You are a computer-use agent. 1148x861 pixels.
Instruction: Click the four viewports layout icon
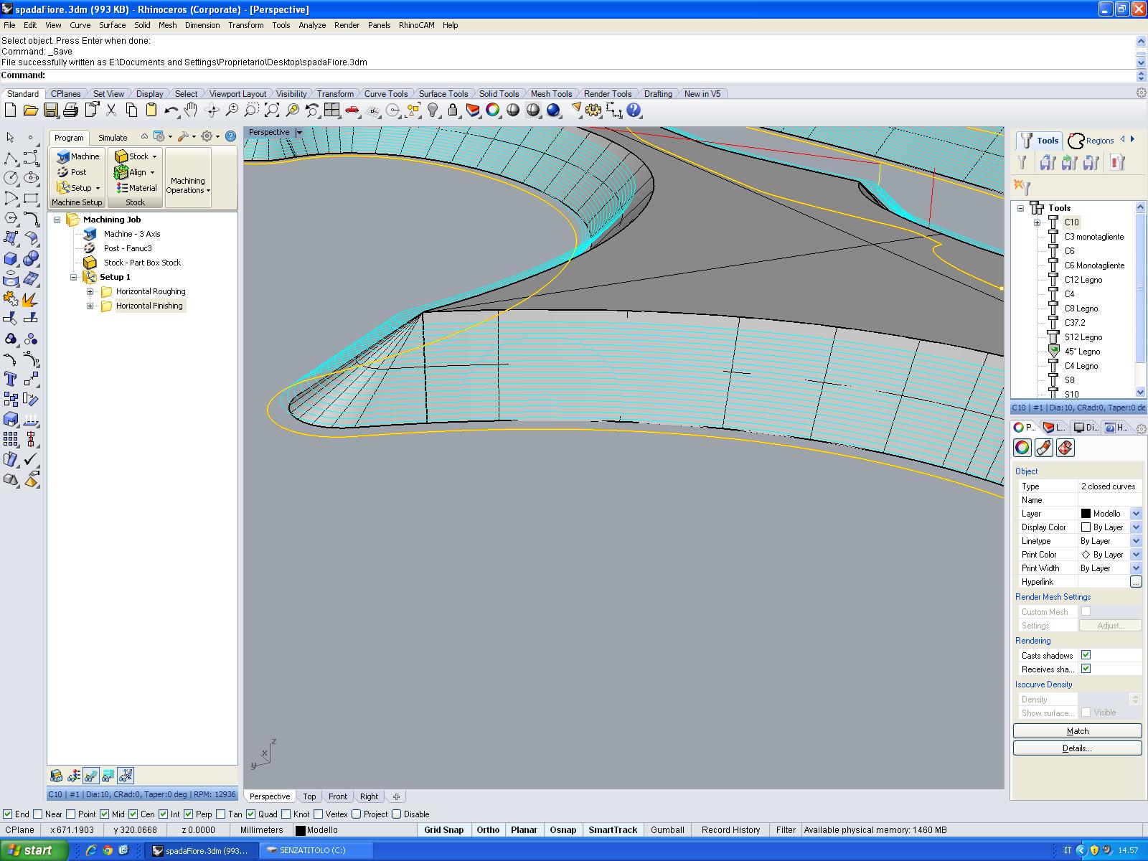(331, 110)
